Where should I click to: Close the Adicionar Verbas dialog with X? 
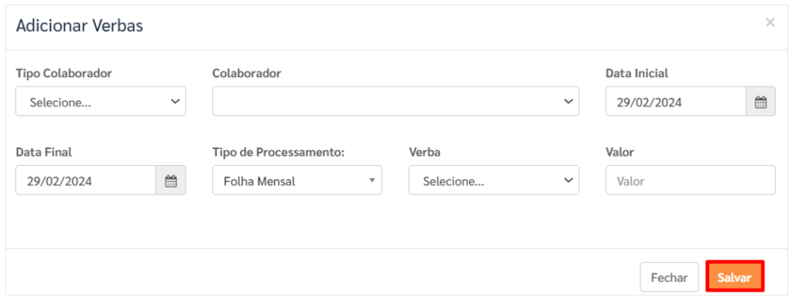coord(770,22)
